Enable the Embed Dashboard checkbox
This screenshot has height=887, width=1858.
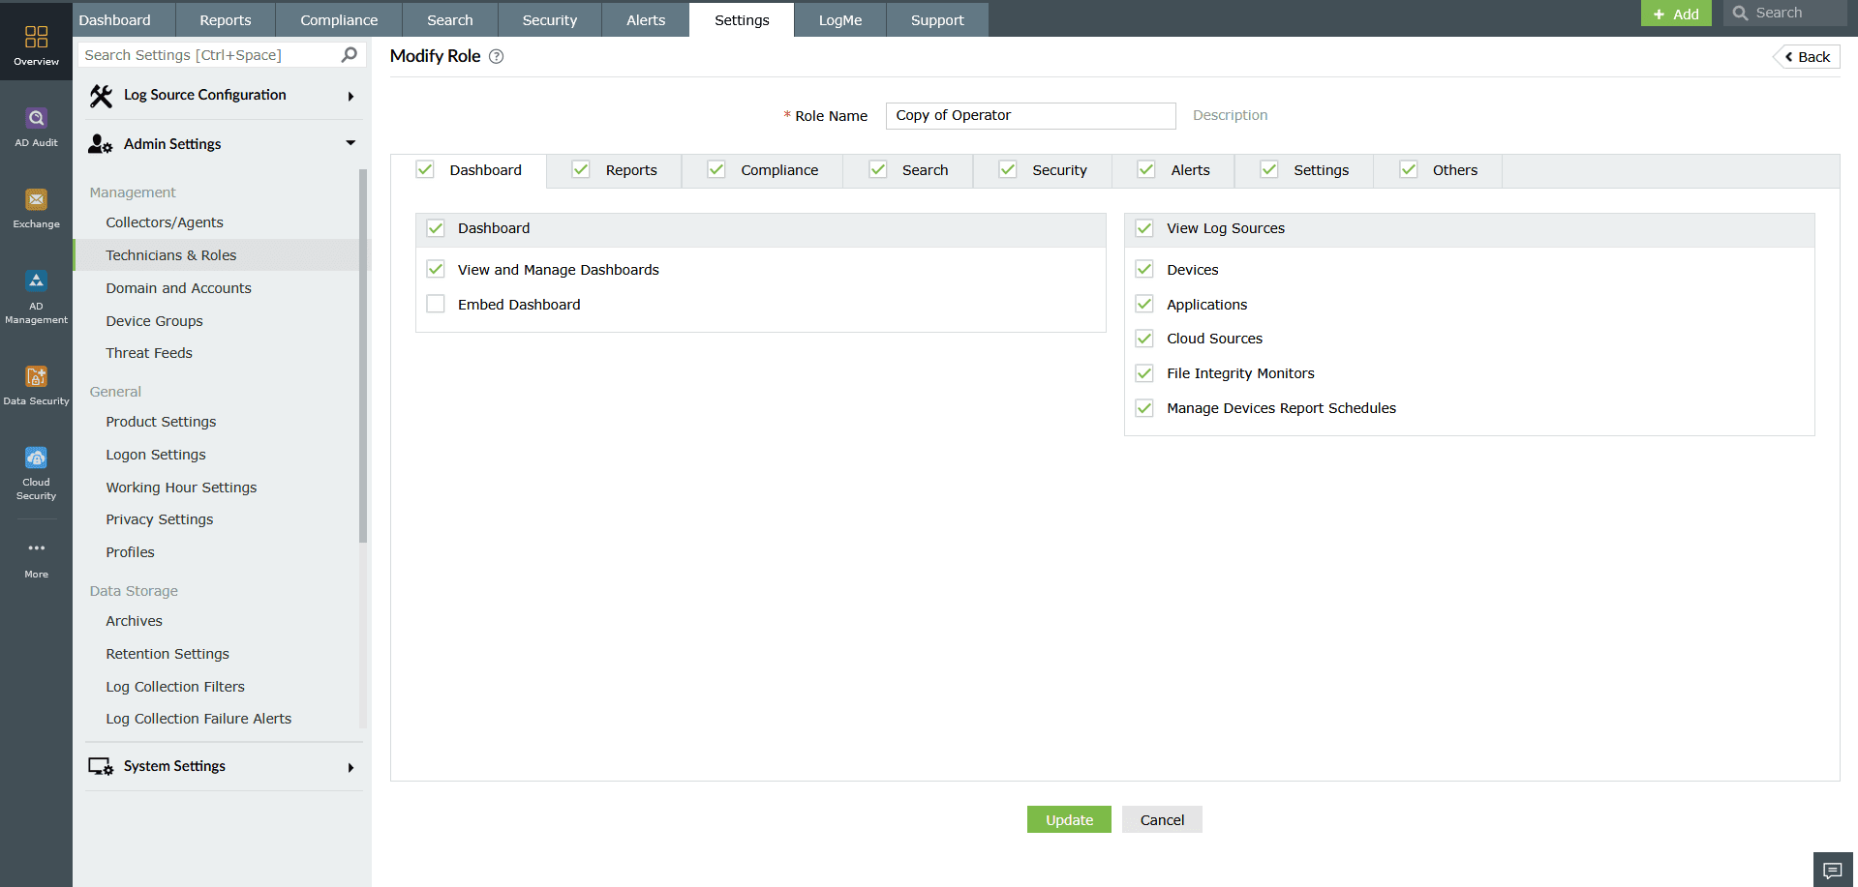tap(436, 303)
